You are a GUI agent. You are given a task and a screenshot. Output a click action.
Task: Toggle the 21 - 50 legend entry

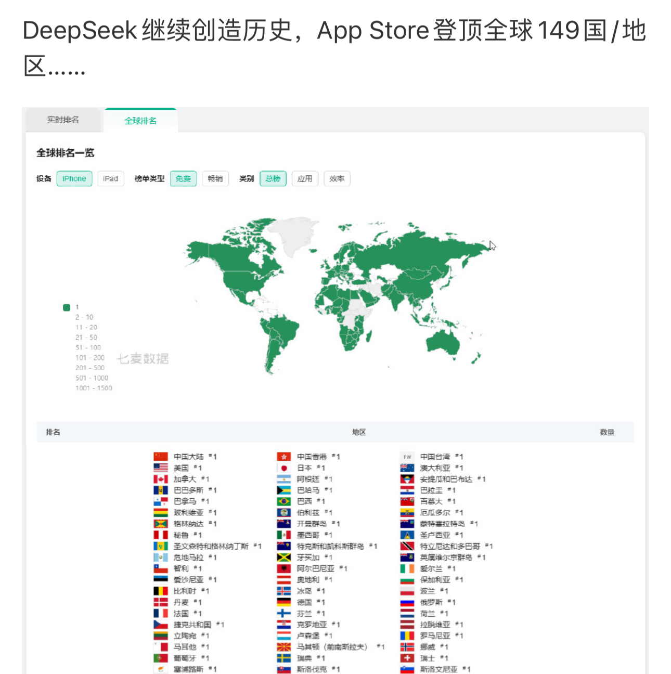pos(86,338)
